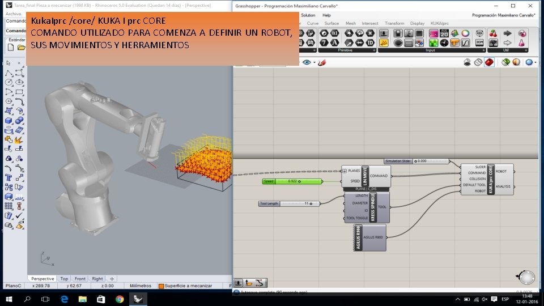Click the curve-path widget at canvas bottom-left
Viewport: 544px width, 306px height.
point(259,283)
